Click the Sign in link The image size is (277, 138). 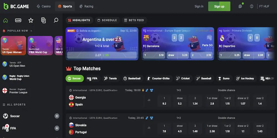[x=199, y=6]
